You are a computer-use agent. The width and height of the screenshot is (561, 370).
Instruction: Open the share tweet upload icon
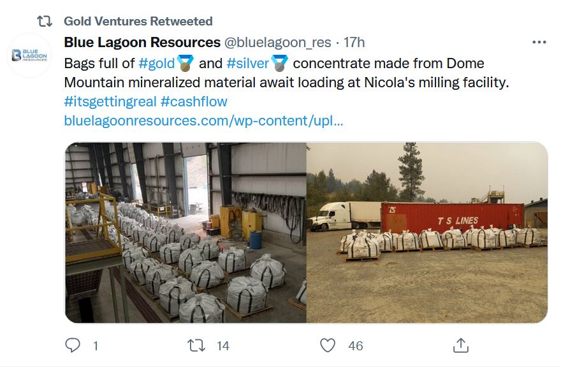pos(460,345)
